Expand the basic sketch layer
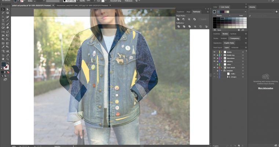279x147 pixels. click(221, 68)
